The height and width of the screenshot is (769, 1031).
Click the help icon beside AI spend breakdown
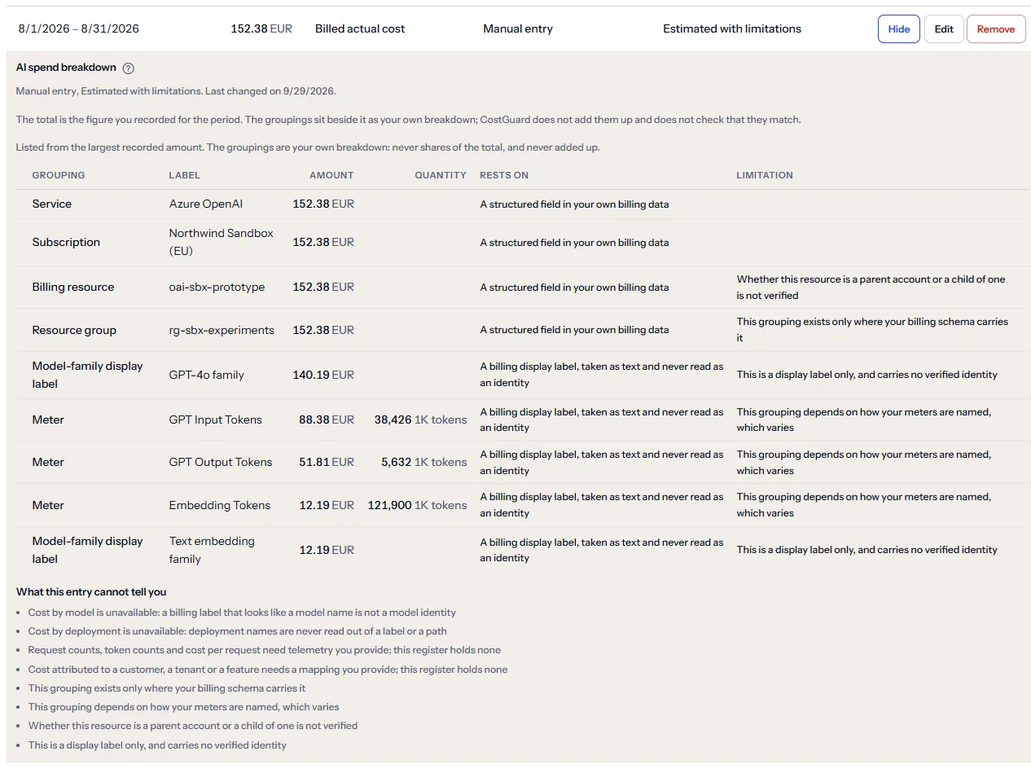(x=128, y=68)
